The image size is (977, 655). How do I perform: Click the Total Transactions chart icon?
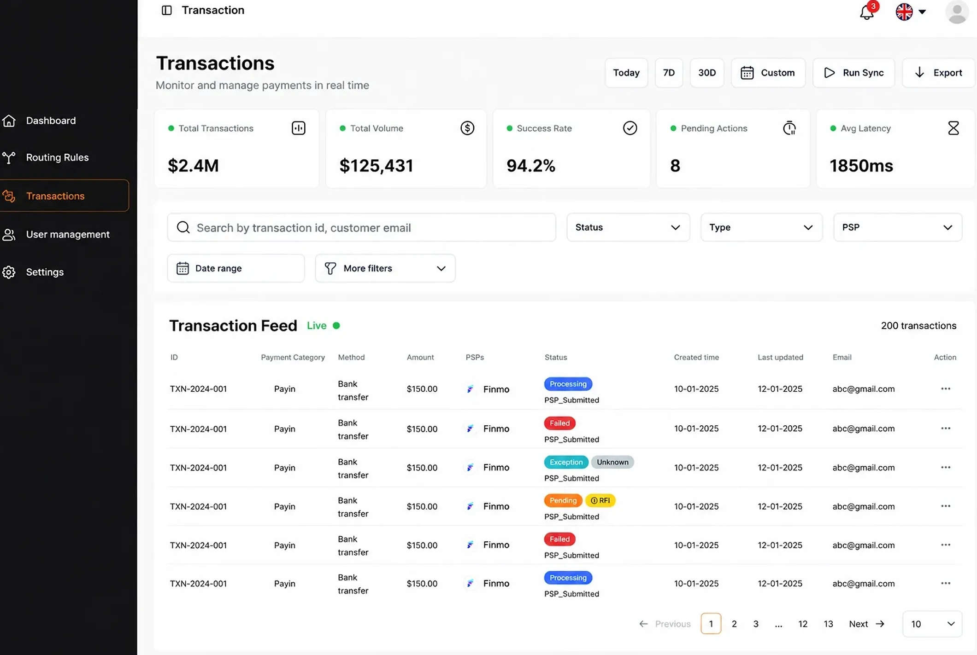(x=299, y=128)
